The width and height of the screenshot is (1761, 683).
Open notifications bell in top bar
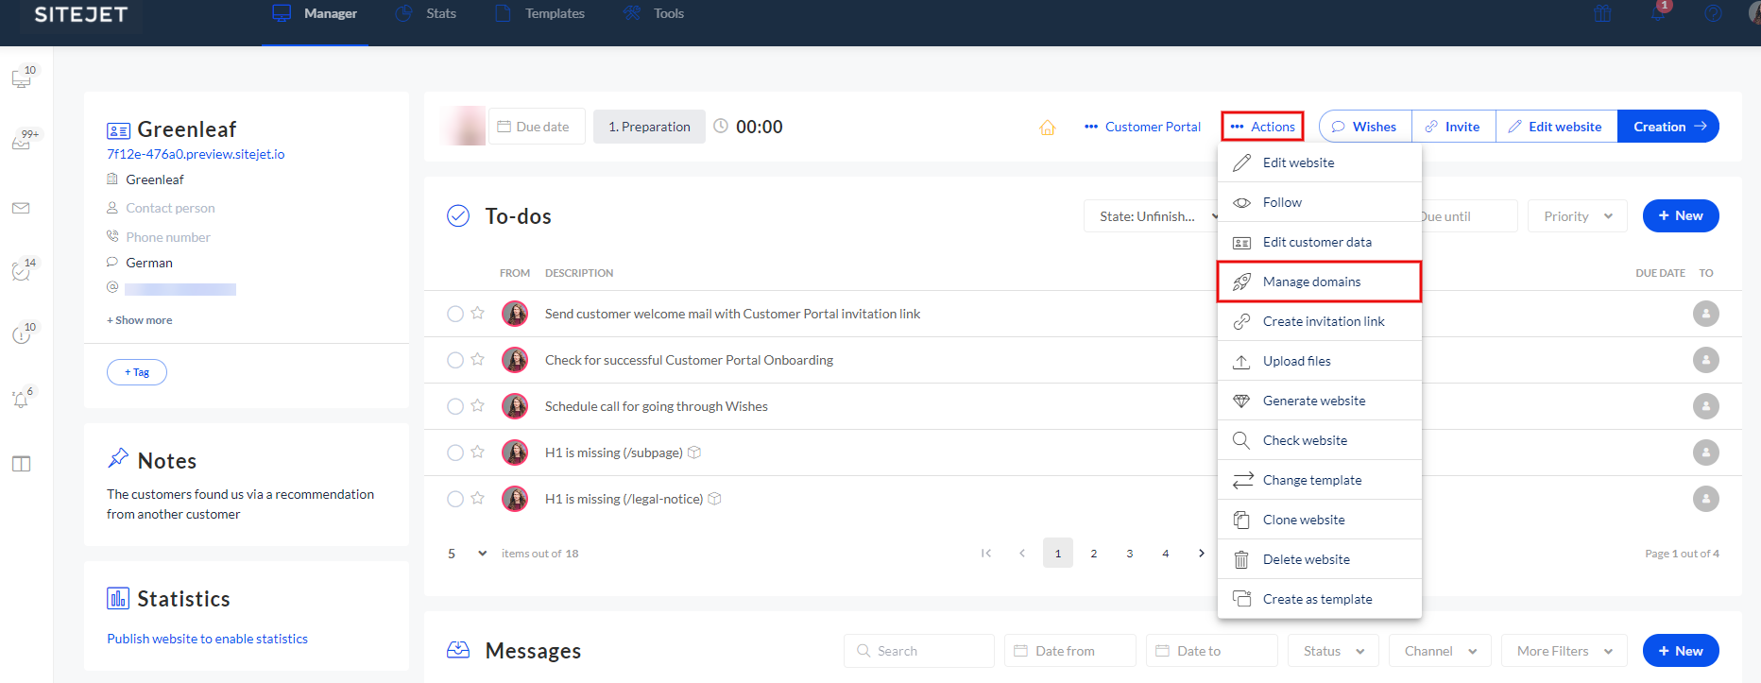click(1657, 13)
